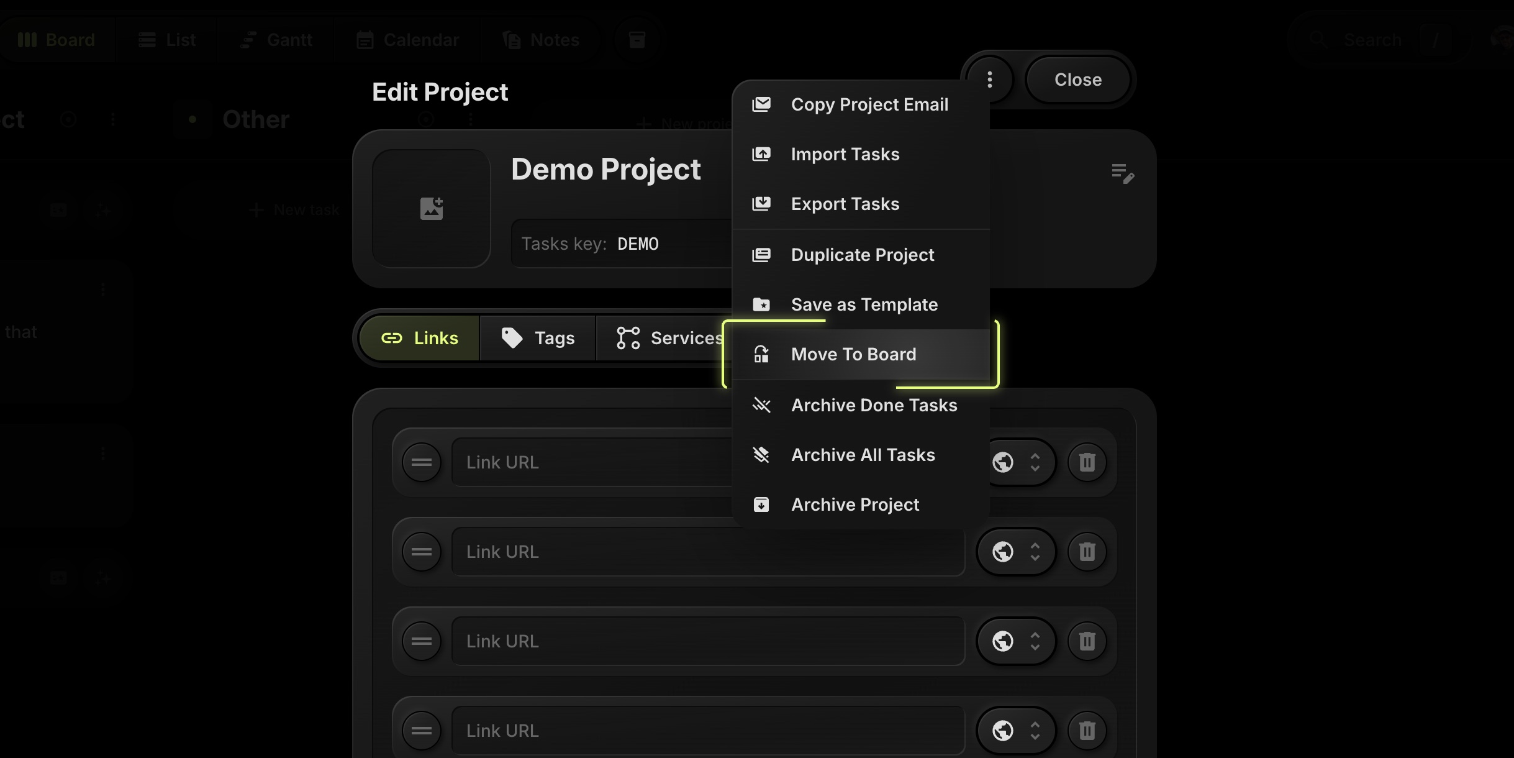
Task: Grab the drag handle on second link row
Action: [x=421, y=552]
